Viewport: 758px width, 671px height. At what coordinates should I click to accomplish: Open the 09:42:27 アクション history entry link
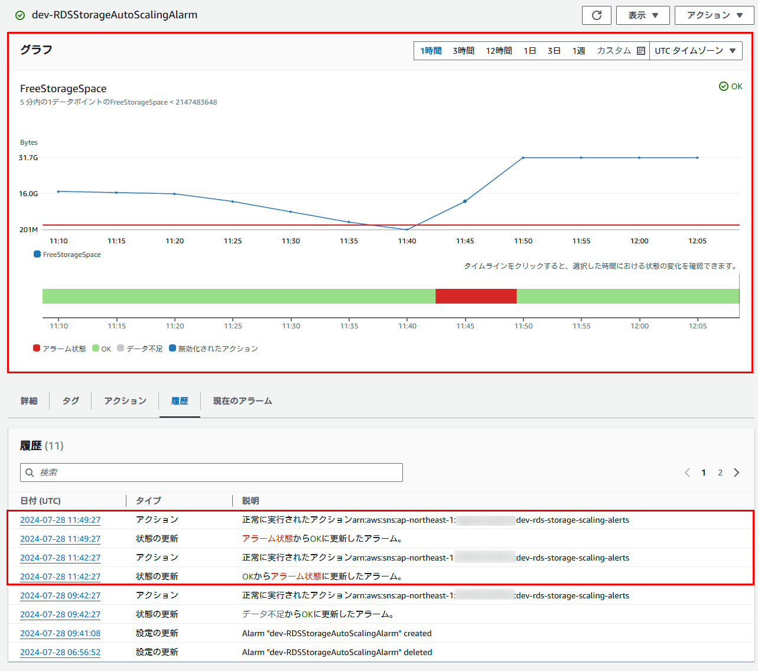pyautogui.click(x=60, y=596)
